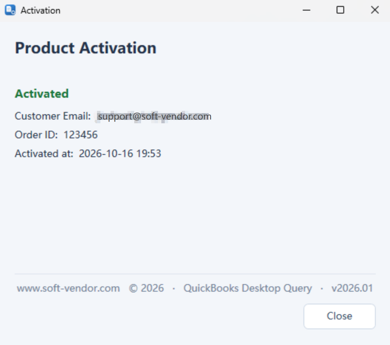
Task: Click the Customer Email label
Action: (53, 116)
